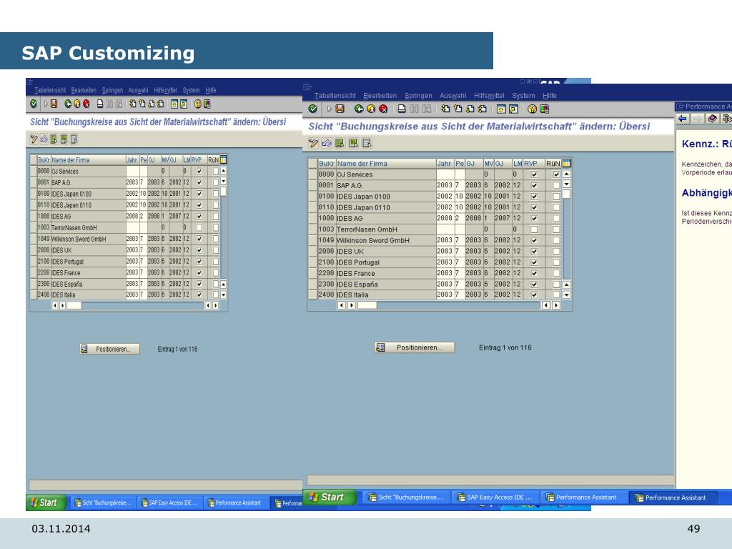Click the green Back arrow in right window
The image size is (732, 549).
click(x=359, y=109)
